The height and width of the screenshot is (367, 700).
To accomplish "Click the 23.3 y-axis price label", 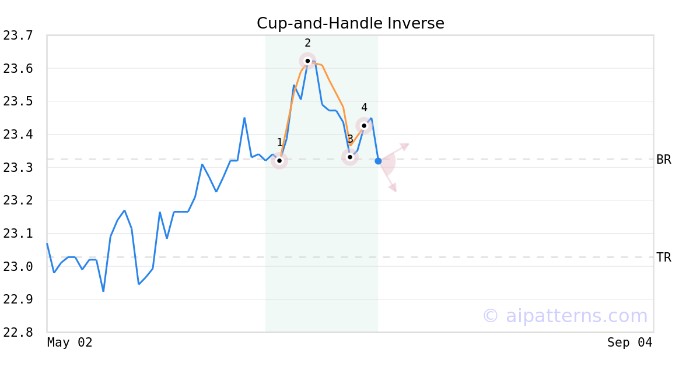I will pyautogui.click(x=18, y=168).
